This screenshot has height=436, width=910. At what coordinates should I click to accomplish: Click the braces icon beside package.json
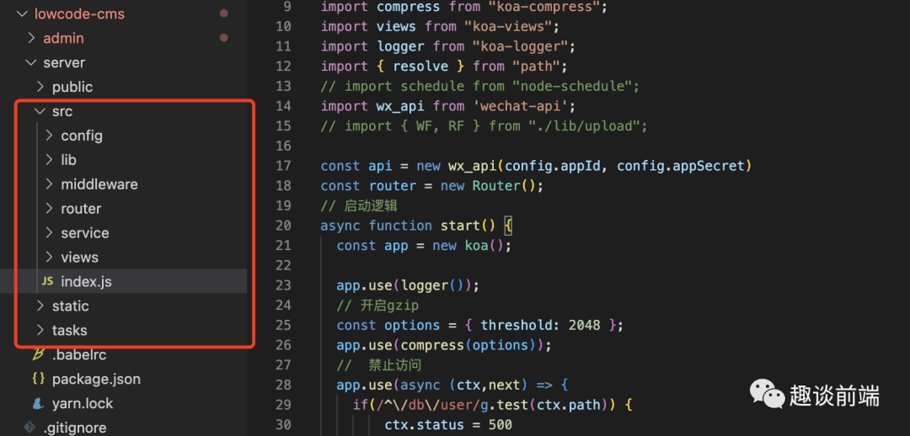(x=38, y=379)
